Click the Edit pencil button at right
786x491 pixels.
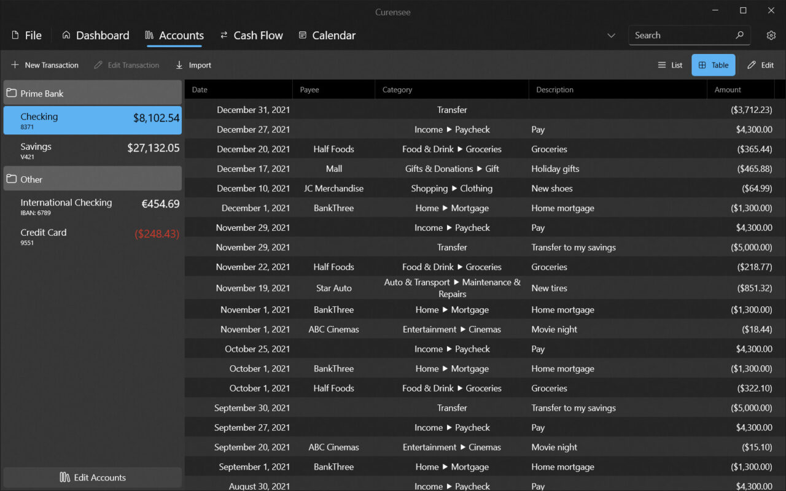pos(760,65)
